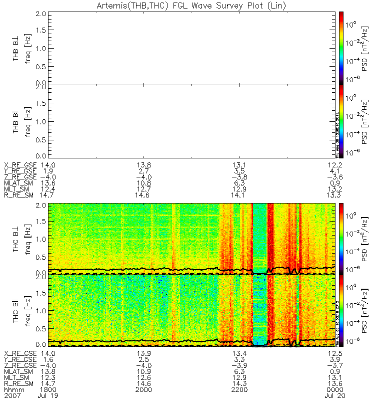Click the year label '2007'
This screenshot has height=401, width=375.
[x=12, y=395]
